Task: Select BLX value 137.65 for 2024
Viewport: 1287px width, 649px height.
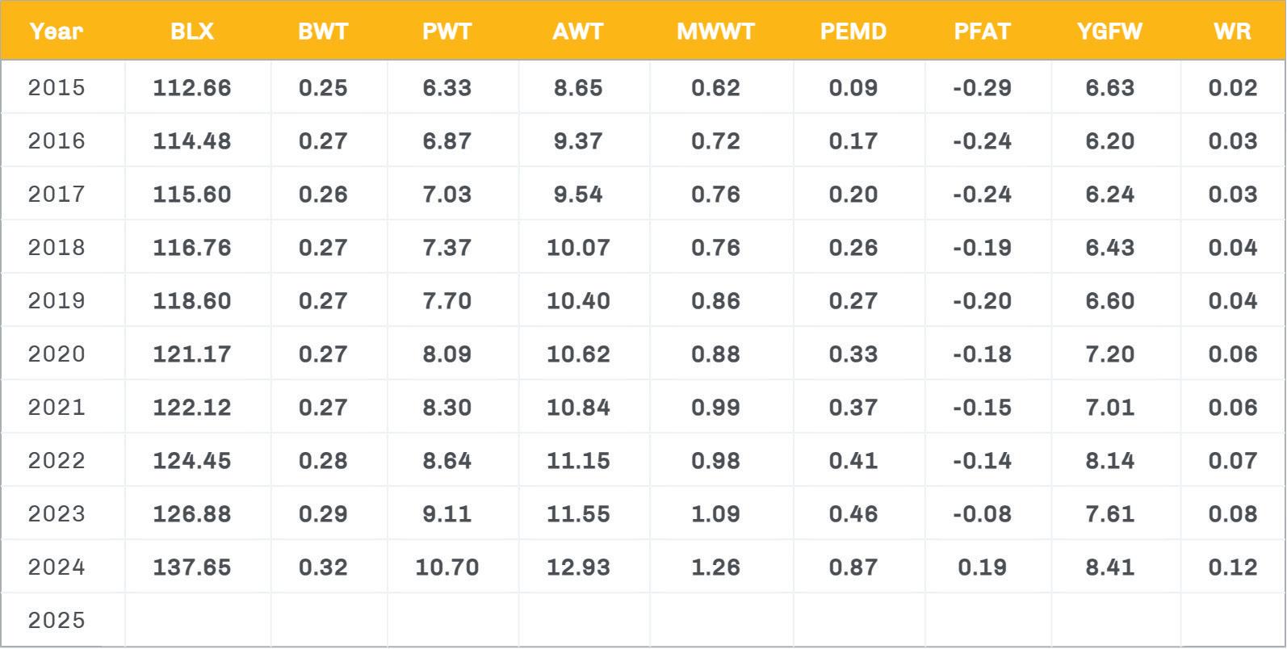Action: point(192,567)
